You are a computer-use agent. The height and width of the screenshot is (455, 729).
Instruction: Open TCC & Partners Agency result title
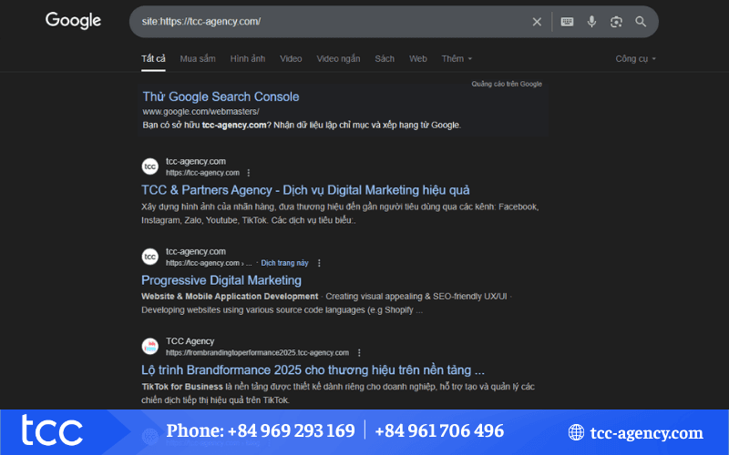pos(305,190)
